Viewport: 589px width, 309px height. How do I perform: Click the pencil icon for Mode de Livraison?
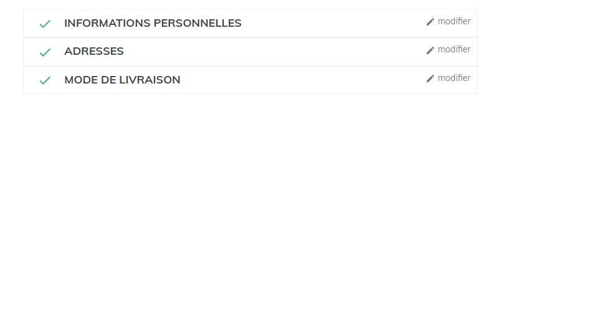(430, 78)
